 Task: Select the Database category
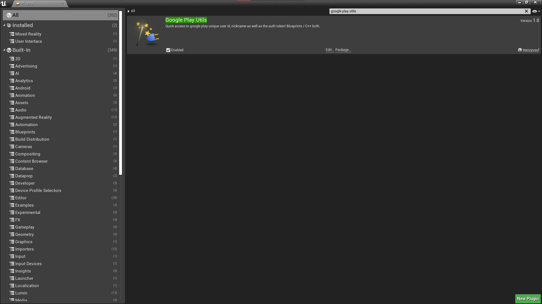pos(60,169)
